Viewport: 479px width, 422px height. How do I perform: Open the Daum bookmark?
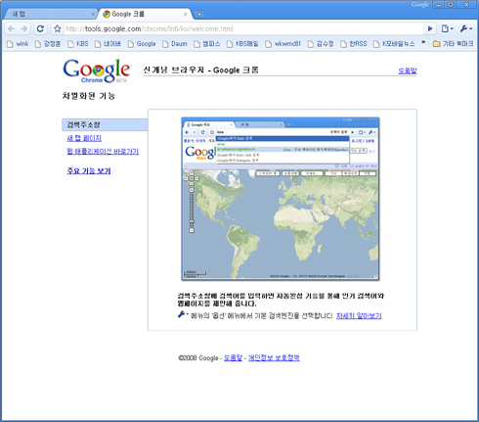[x=175, y=44]
